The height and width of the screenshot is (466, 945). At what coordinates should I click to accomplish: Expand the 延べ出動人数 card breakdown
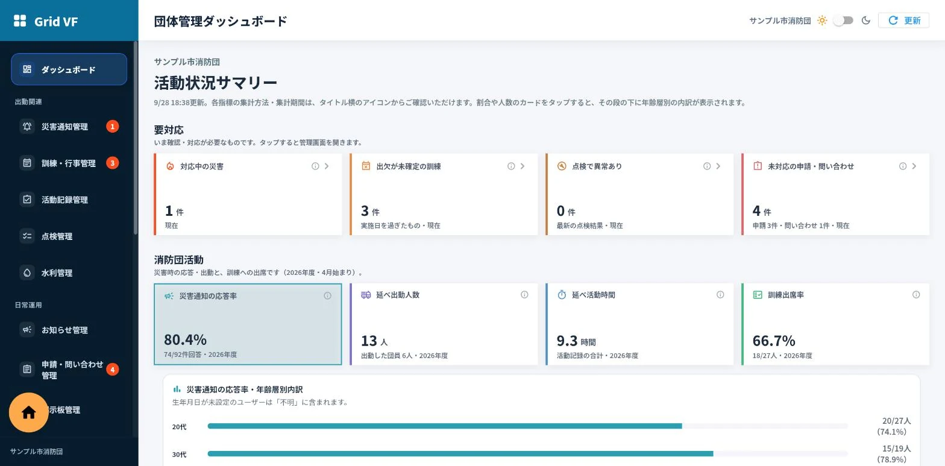click(444, 324)
